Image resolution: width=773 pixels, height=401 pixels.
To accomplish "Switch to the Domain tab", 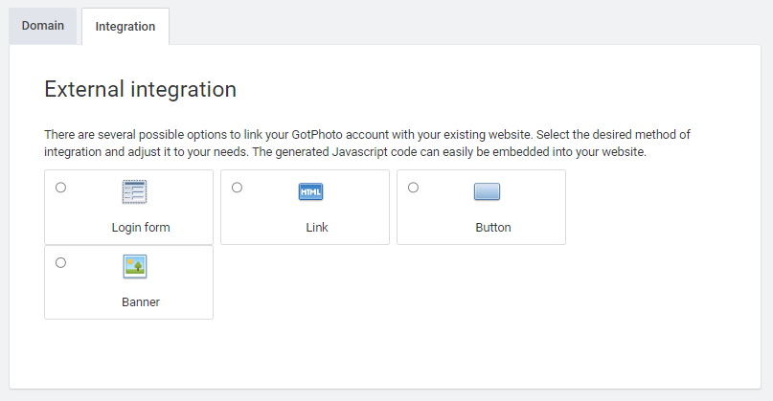I will (x=43, y=26).
